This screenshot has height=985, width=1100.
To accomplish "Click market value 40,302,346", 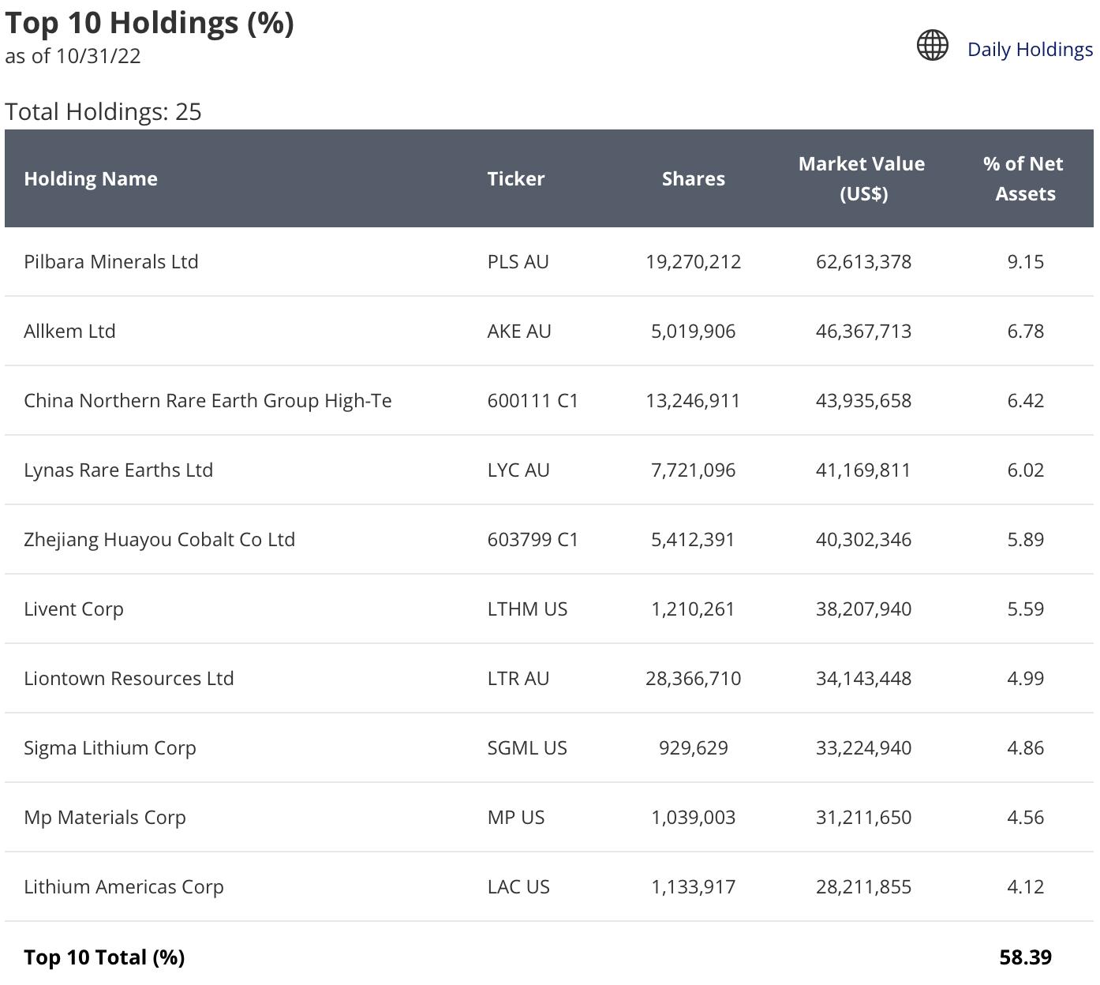I will [x=864, y=539].
